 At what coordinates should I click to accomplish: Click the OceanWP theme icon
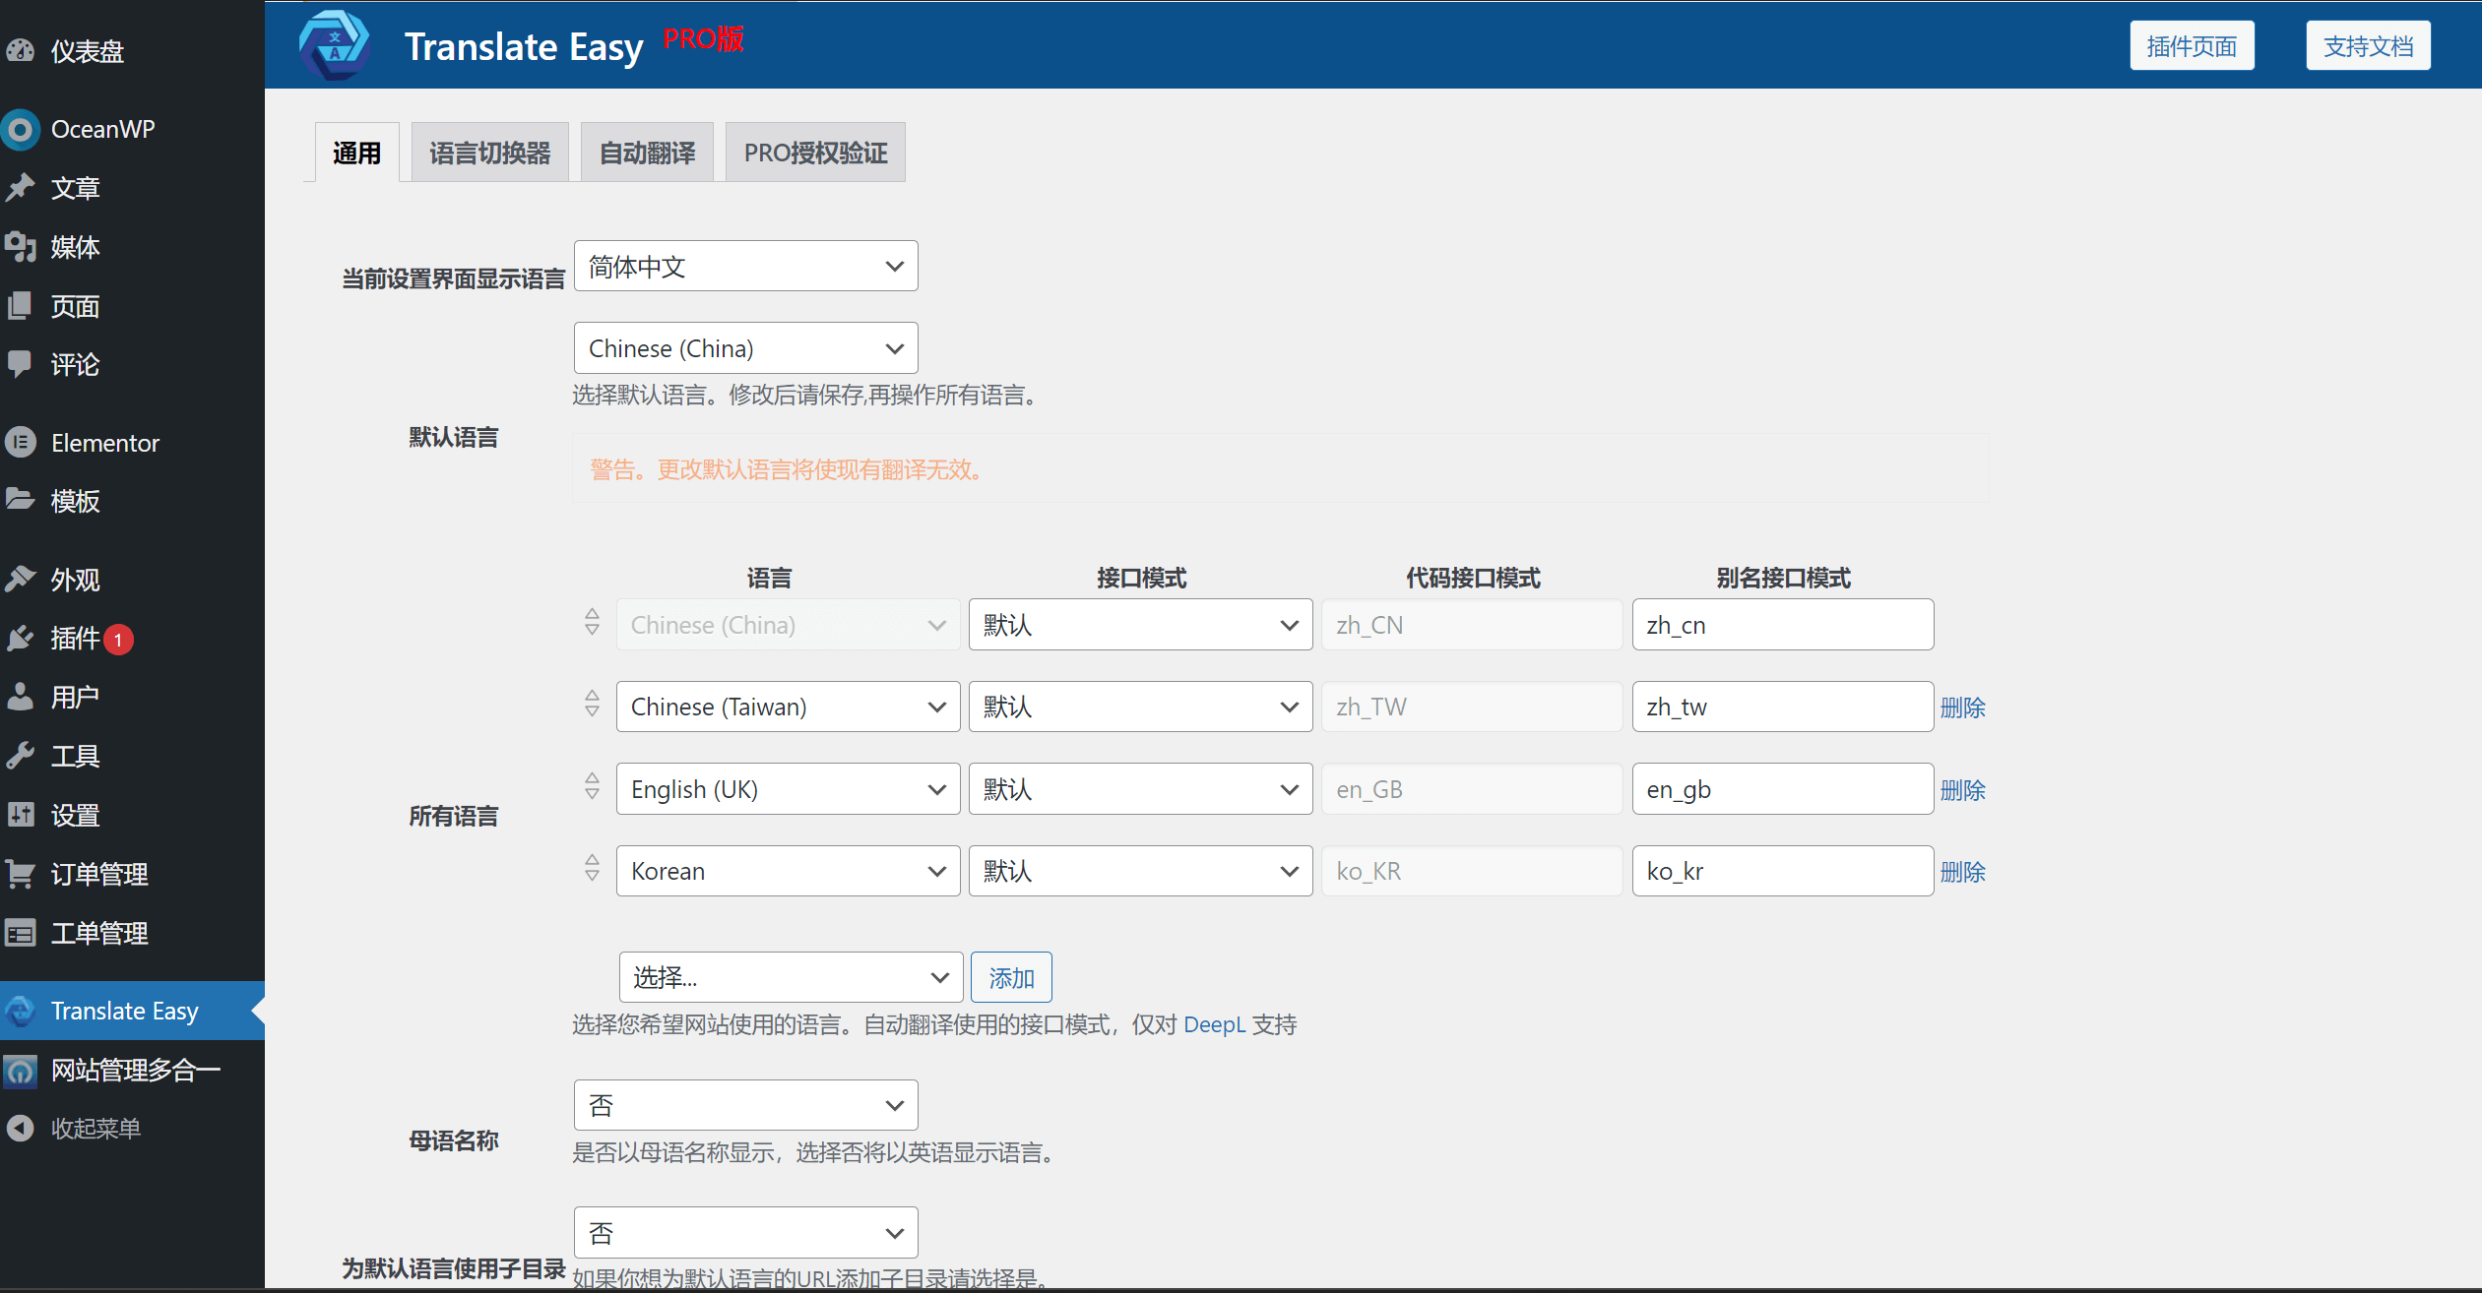tap(23, 128)
